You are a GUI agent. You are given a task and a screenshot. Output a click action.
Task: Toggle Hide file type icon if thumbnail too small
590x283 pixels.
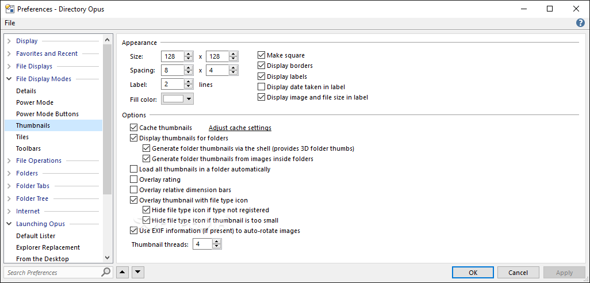pyautogui.click(x=147, y=220)
